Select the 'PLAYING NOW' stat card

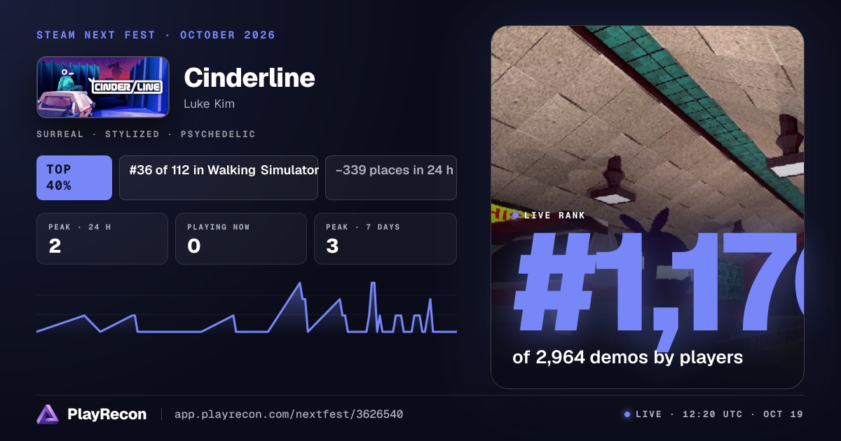[x=241, y=239]
